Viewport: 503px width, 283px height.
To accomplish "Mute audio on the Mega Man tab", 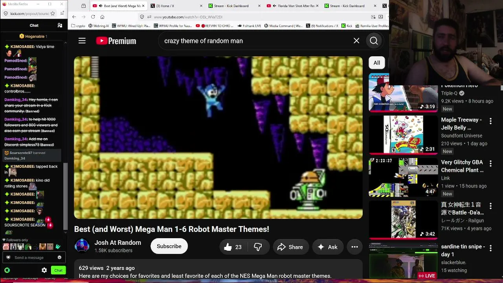I will (101, 6).
